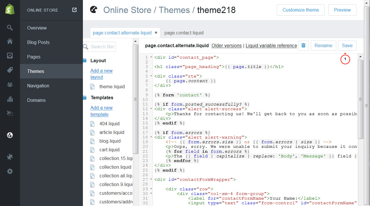The width and height of the screenshot is (370, 206).
Task: Click the Shopify bag logo
Action: pos(10,10)
